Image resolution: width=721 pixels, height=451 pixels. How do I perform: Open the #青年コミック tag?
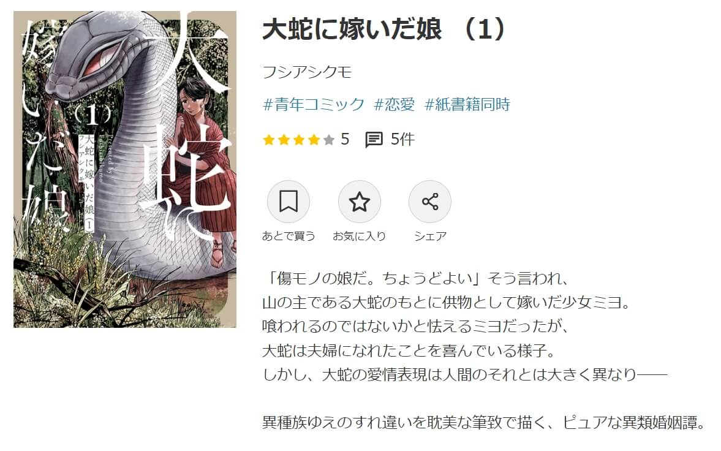(314, 104)
